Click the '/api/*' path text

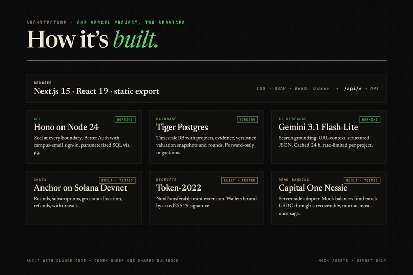click(353, 89)
